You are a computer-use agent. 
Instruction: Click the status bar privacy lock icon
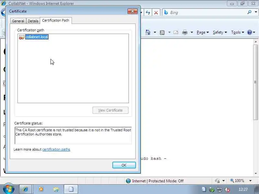click(217, 181)
